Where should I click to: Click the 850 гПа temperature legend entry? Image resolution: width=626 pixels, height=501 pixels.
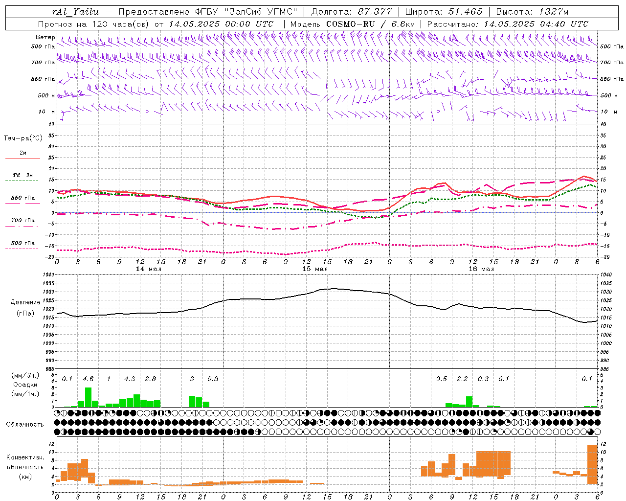(23, 198)
